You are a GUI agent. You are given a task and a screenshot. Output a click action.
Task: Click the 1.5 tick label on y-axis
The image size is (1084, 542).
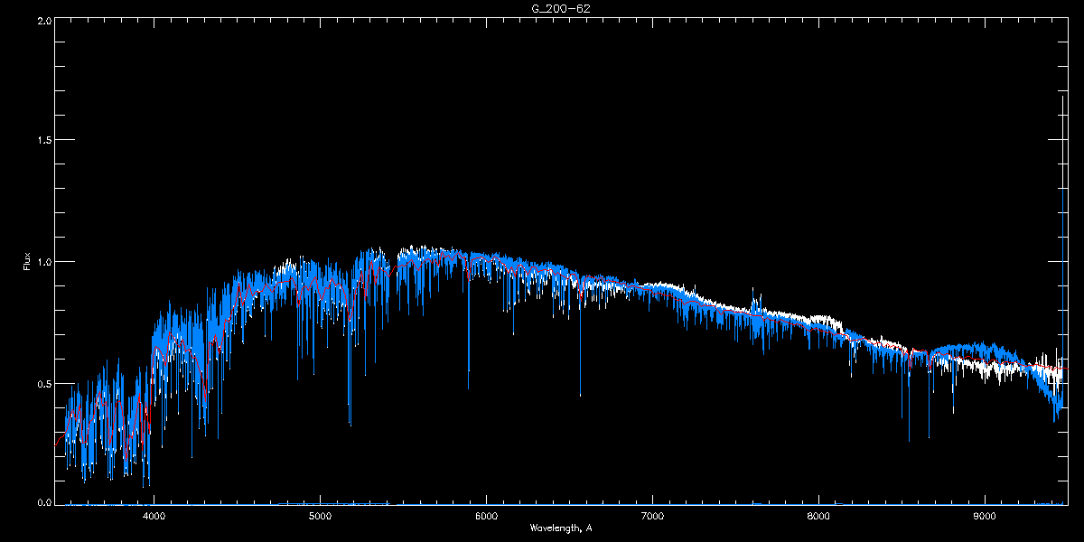(43, 141)
